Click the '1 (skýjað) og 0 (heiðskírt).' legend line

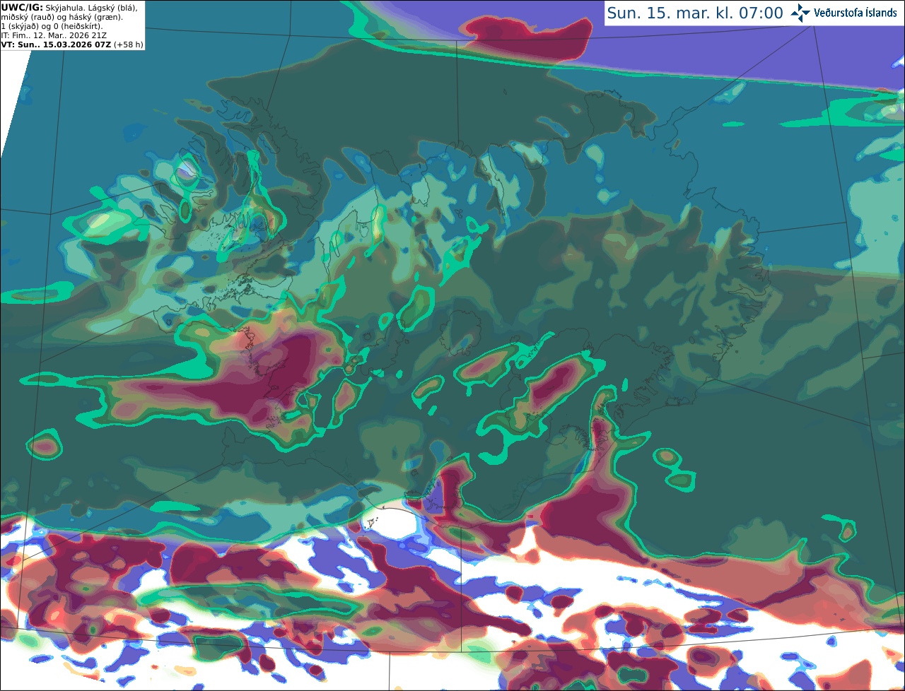tap(52, 26)
